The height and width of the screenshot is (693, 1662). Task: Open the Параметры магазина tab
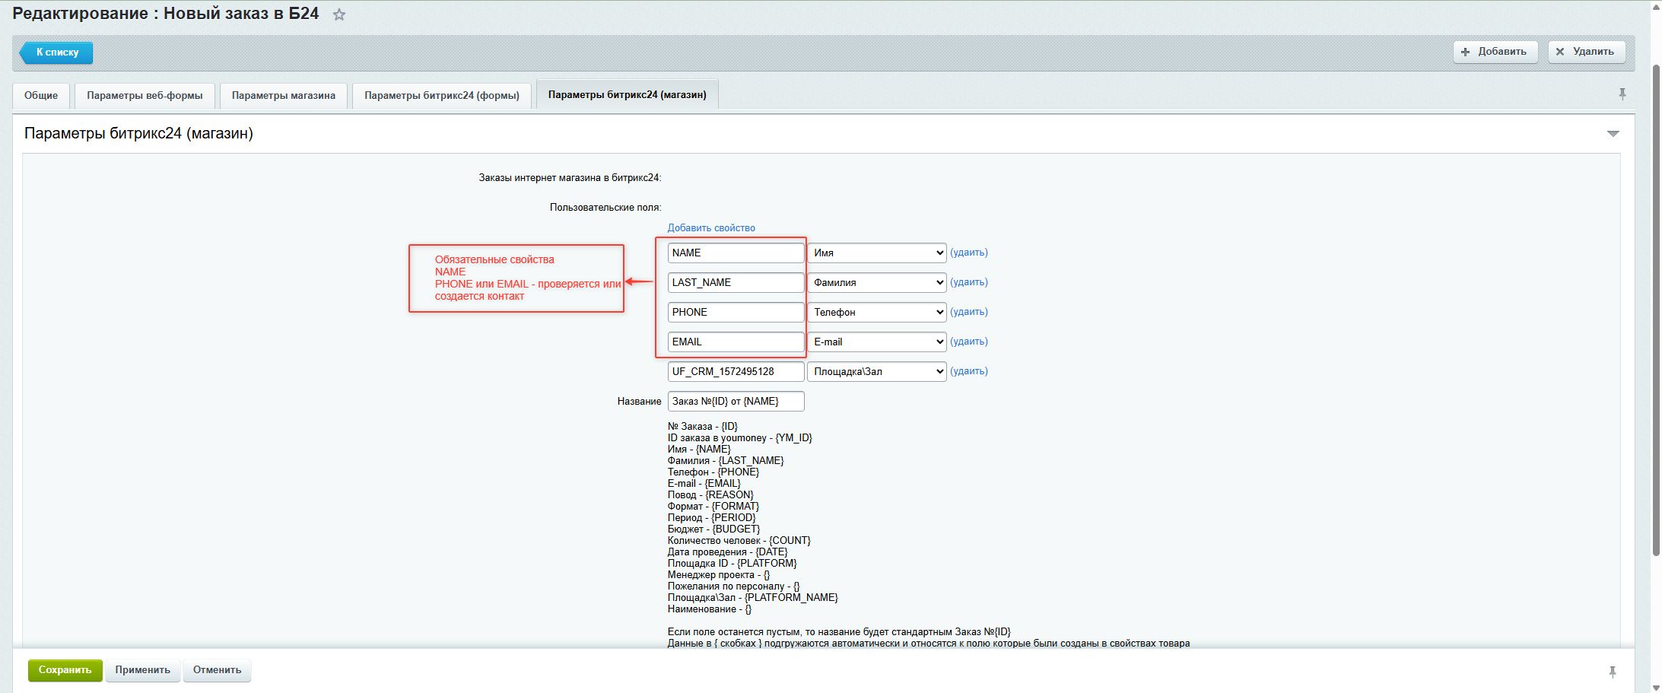(283, 96)
